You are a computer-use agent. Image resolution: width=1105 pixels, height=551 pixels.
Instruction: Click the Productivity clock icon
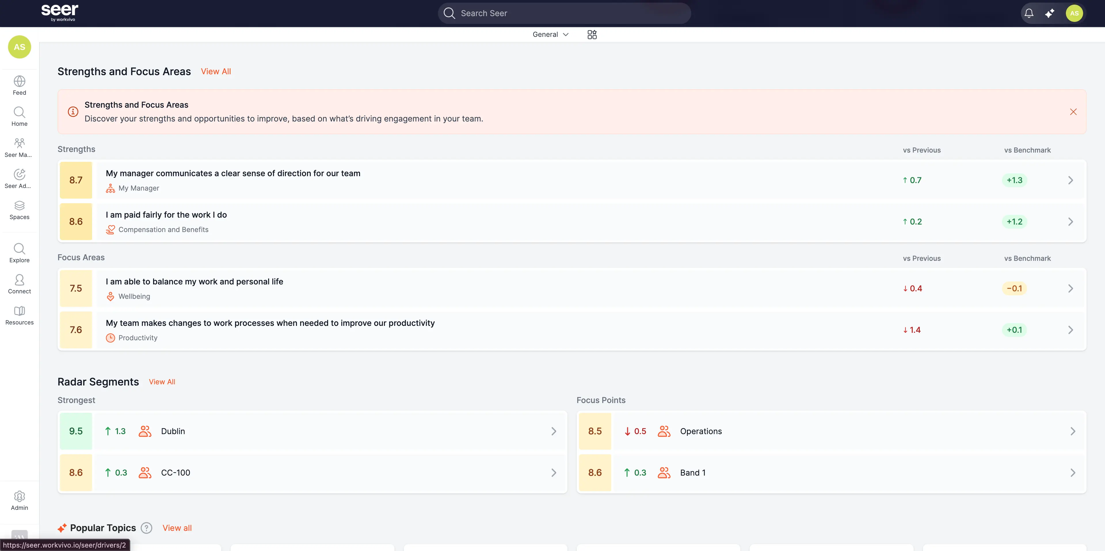110,338
